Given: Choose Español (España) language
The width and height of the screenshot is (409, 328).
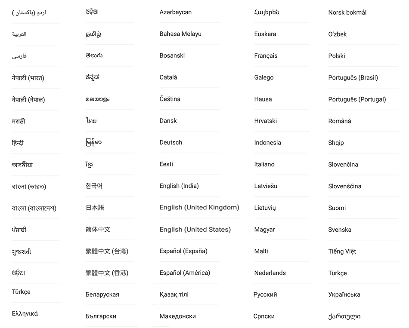Looking at the screenshot, I should coord(183,251).
